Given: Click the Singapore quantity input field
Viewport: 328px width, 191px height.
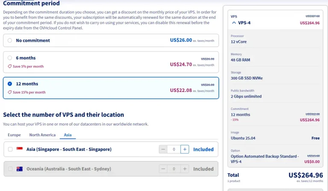Looking at the screenshot, I should [174, 149].
